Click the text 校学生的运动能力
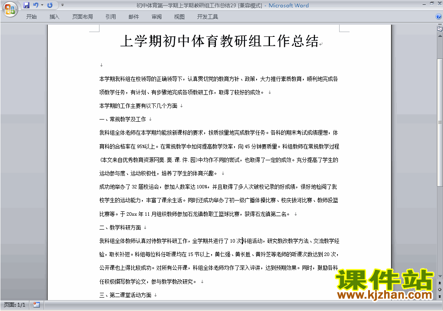Screen dimensions: 443x311 pyautogui.click(x=120, y=201)
